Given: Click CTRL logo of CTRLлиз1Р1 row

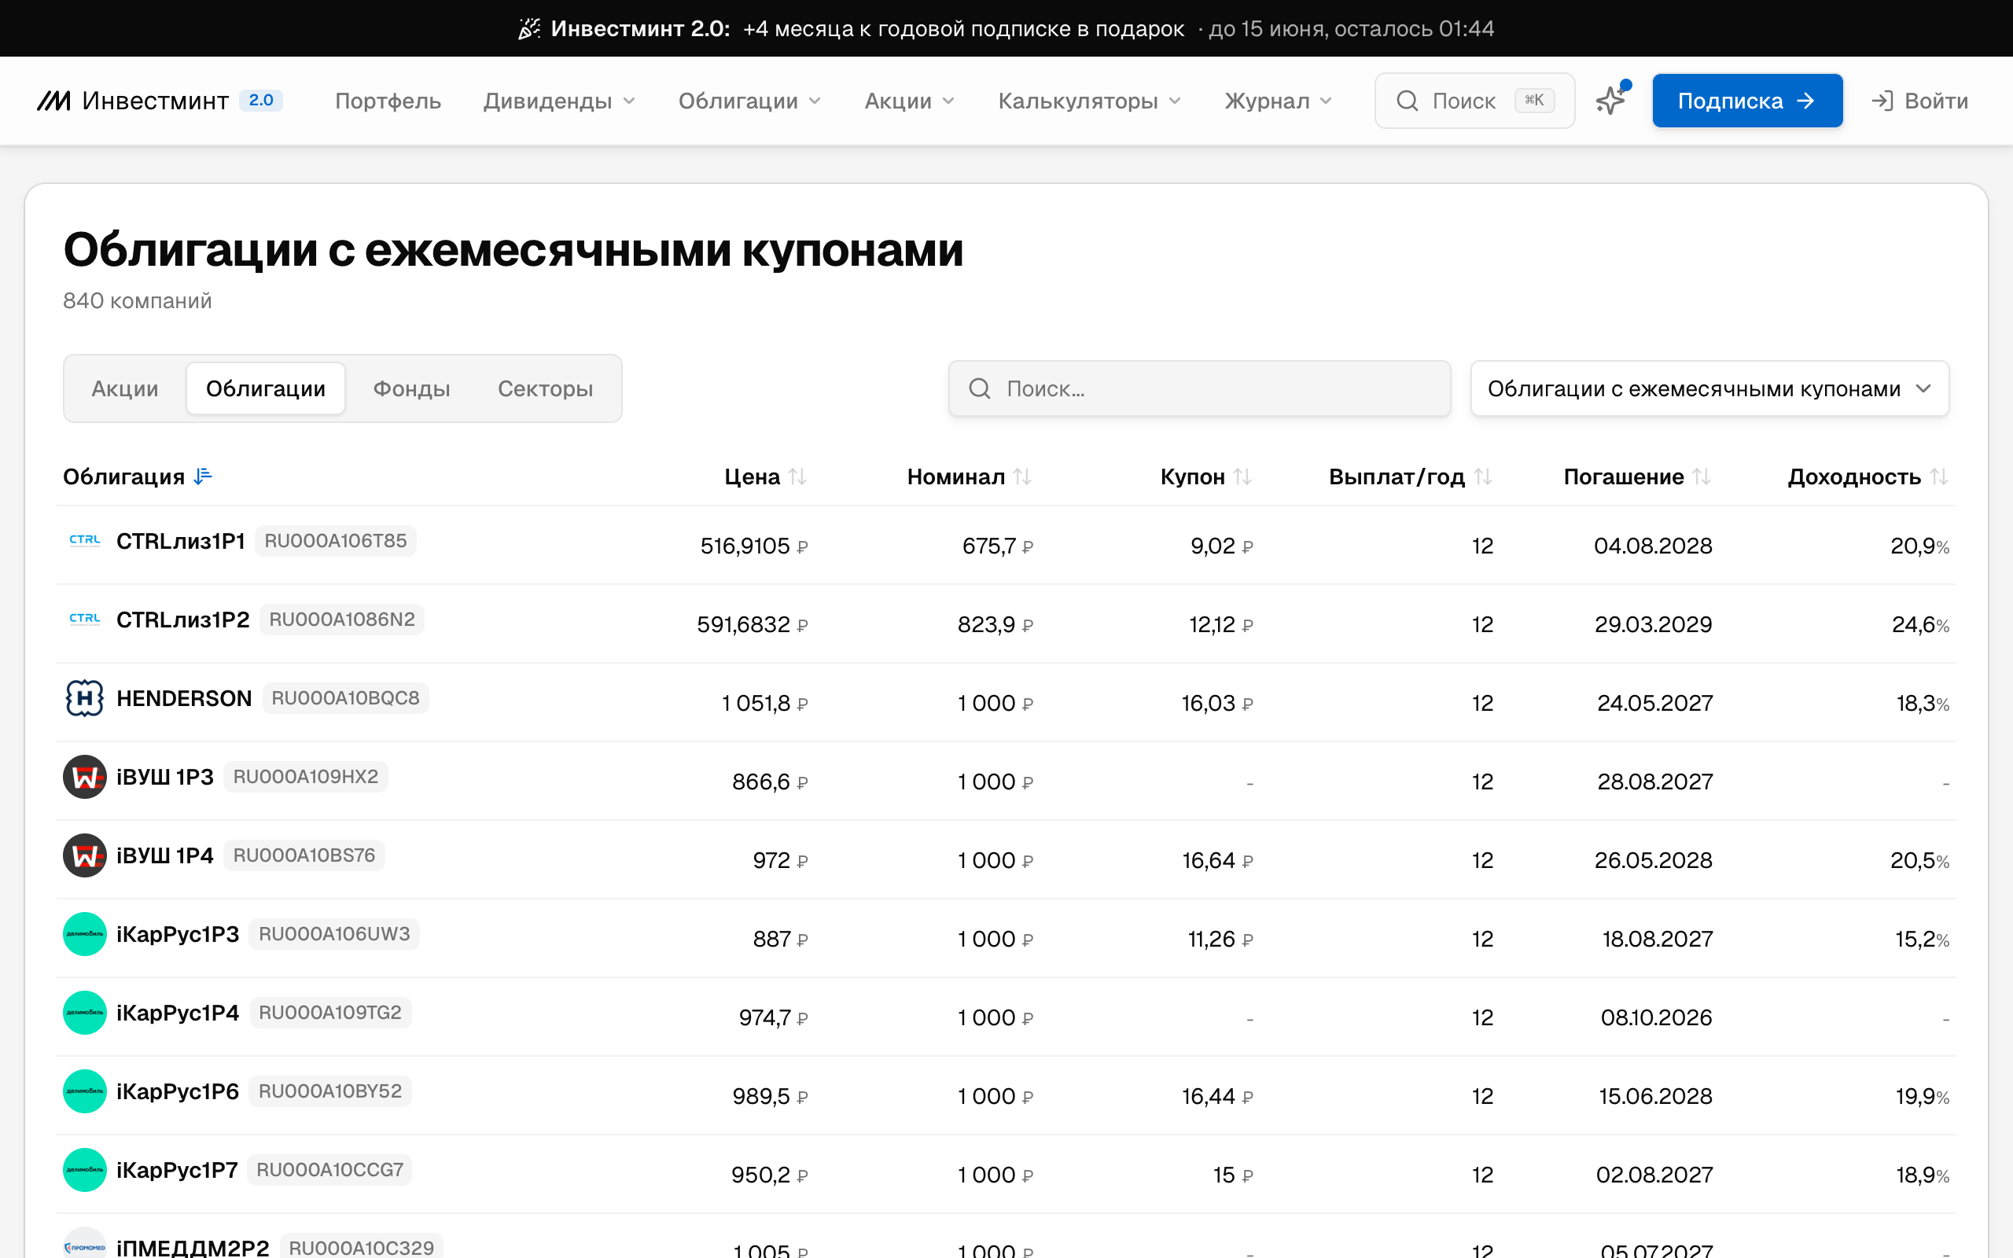Looking at the screenshot, I should coord(85,541).
